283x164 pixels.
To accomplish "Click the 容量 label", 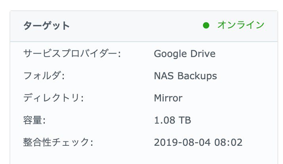I will pyautogui.click(x=34, y=120).
